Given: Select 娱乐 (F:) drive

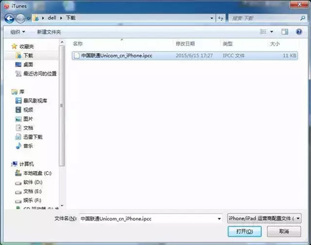Looking at the screenshot, I should coord(32,200).
